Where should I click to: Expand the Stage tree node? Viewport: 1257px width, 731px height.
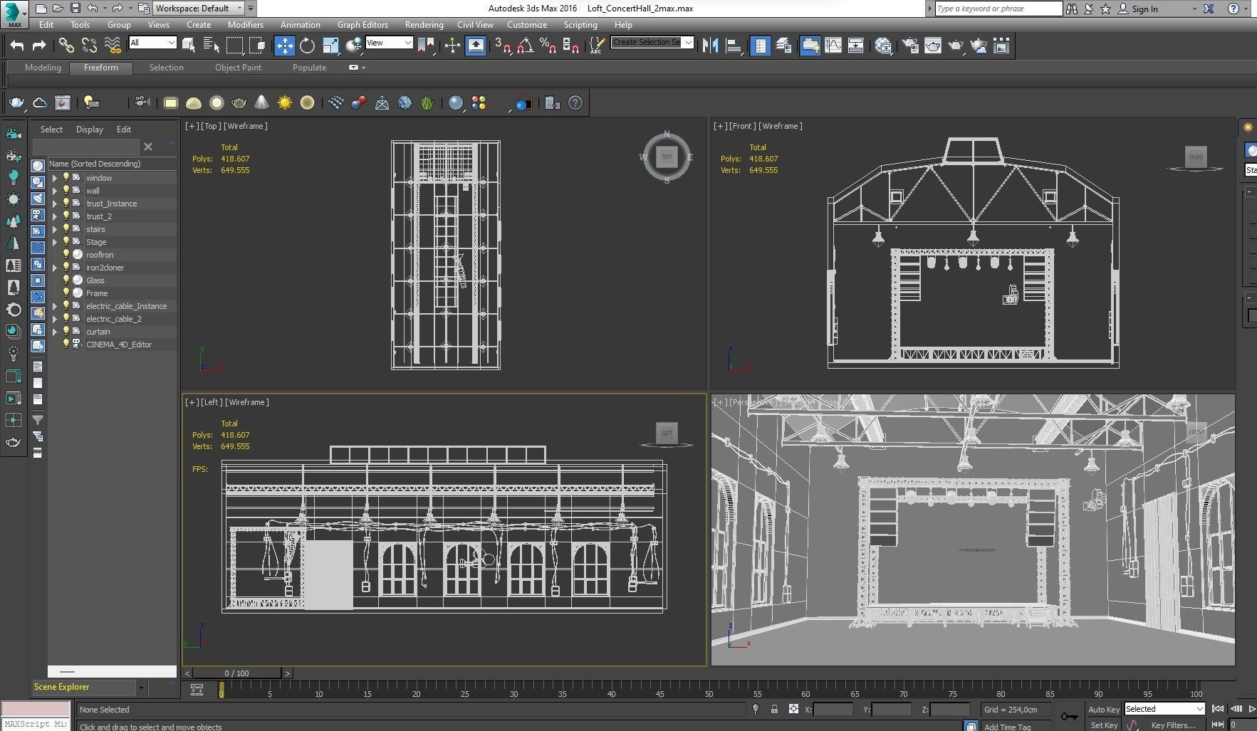pos(55,242)
